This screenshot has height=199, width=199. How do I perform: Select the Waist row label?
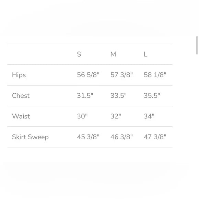tap(21, 116)
